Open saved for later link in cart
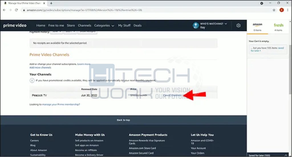Image resolution: width=292 pixels, height=157 pixels. (x=267, y=49)
